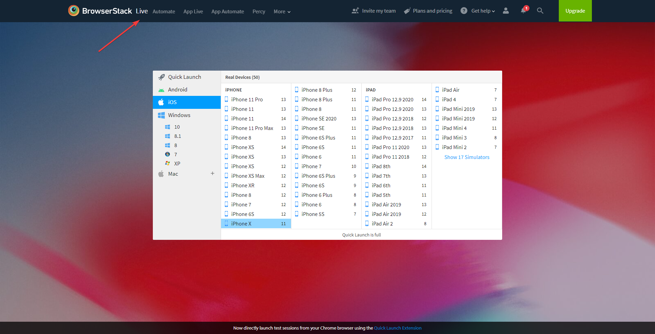Select iPhone SE 2020 device
655x334 pixels.
pyautogui.click(x=326, y=118)
